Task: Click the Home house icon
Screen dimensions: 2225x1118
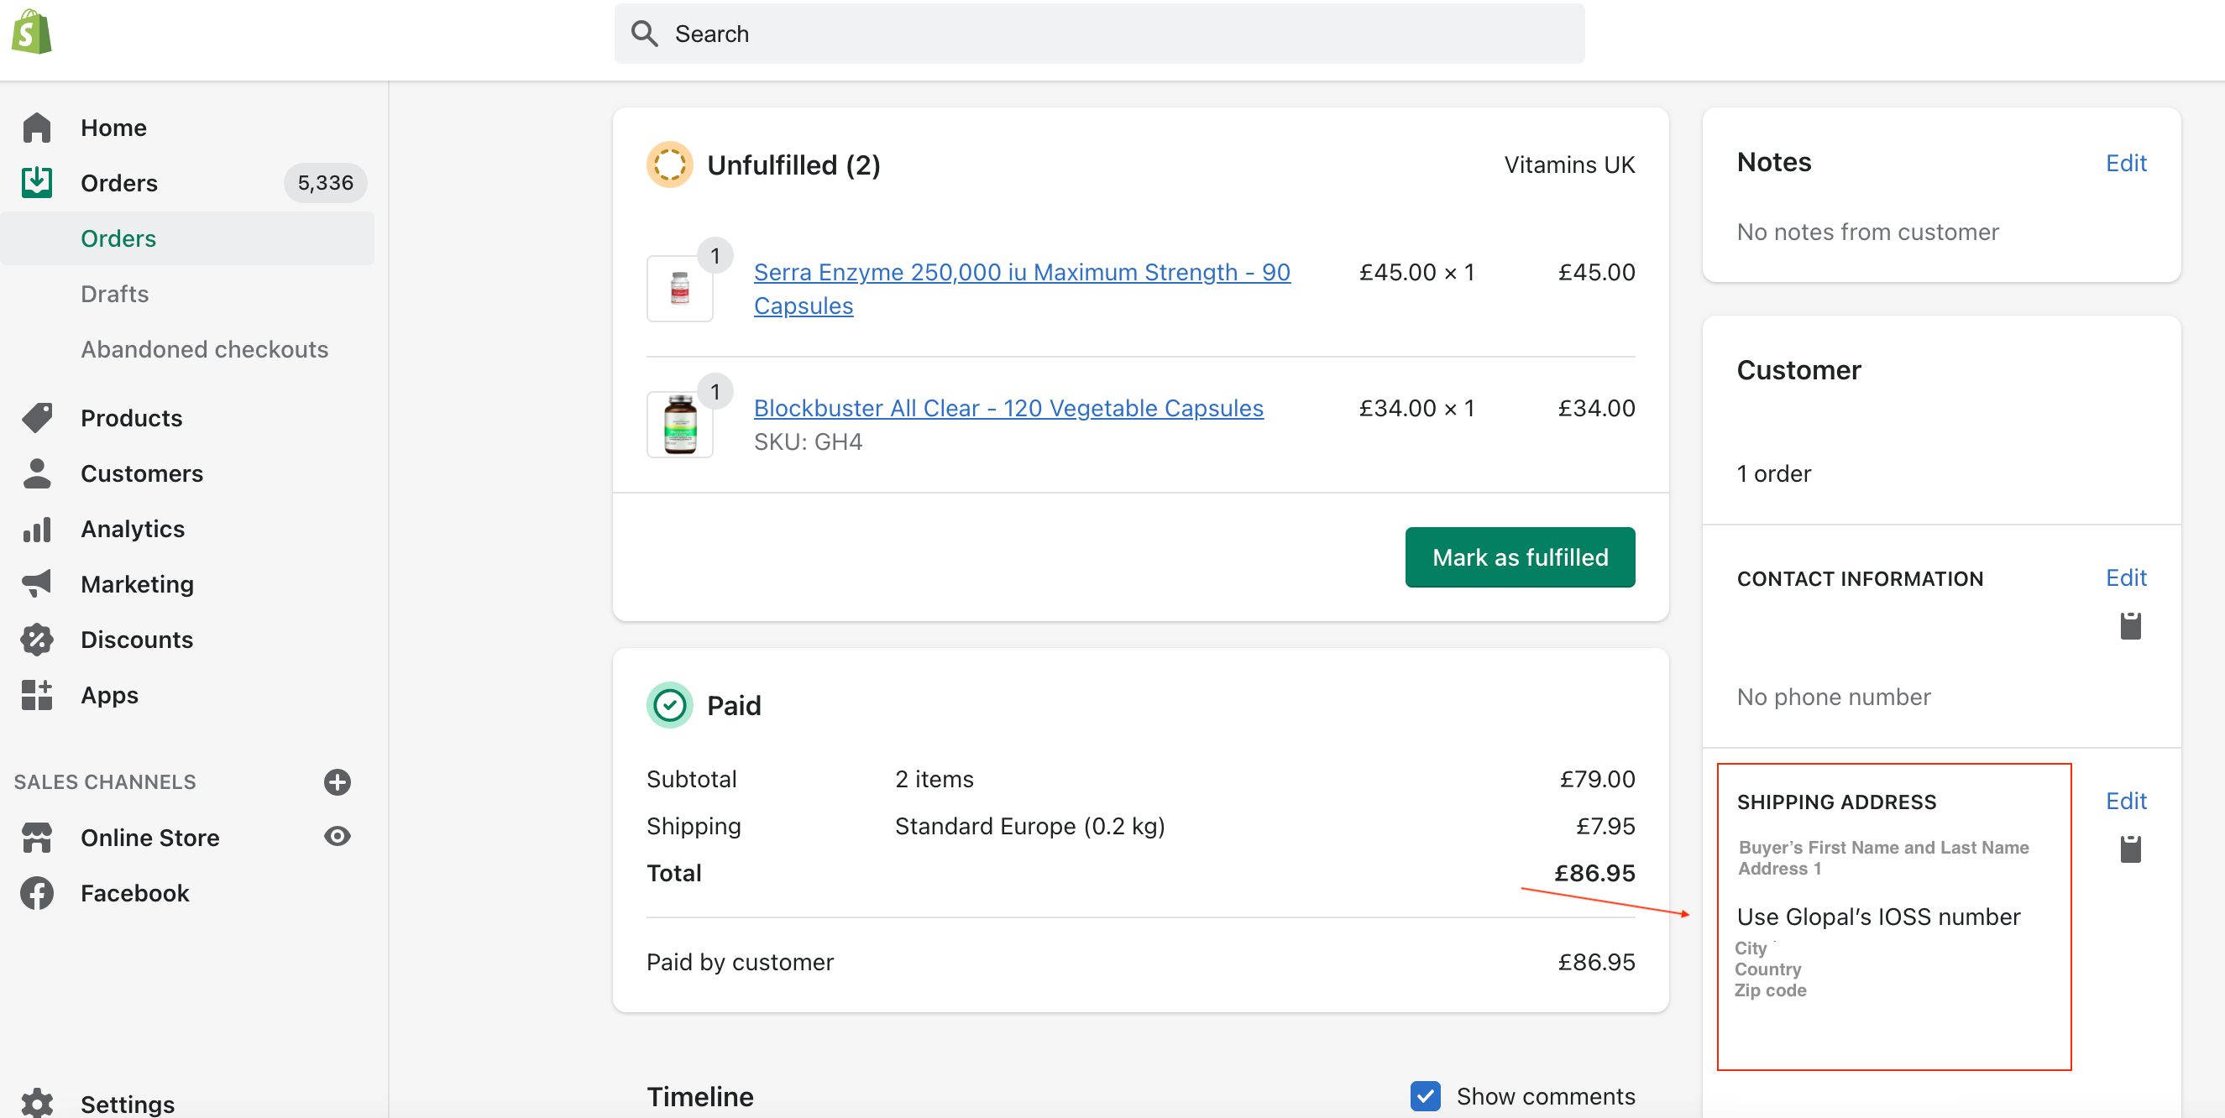Action: 37,128
